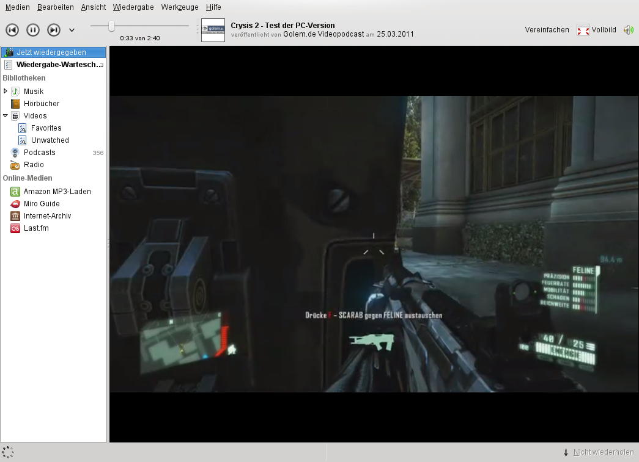Click the Favorites playlist icon
639x462 pixels.
tap(23, 128)
